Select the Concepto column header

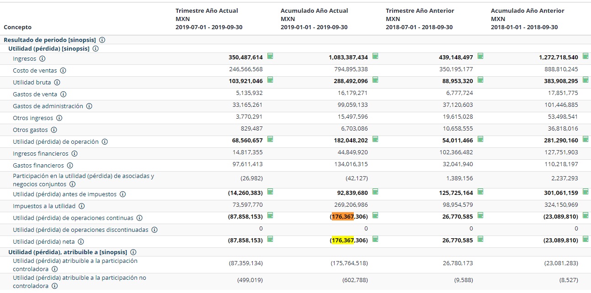18,27
